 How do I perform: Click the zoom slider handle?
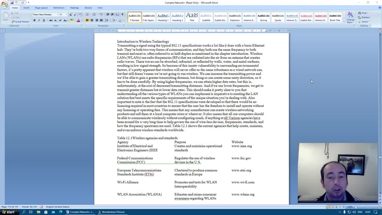pyautogui.click(x=368, y=207)
